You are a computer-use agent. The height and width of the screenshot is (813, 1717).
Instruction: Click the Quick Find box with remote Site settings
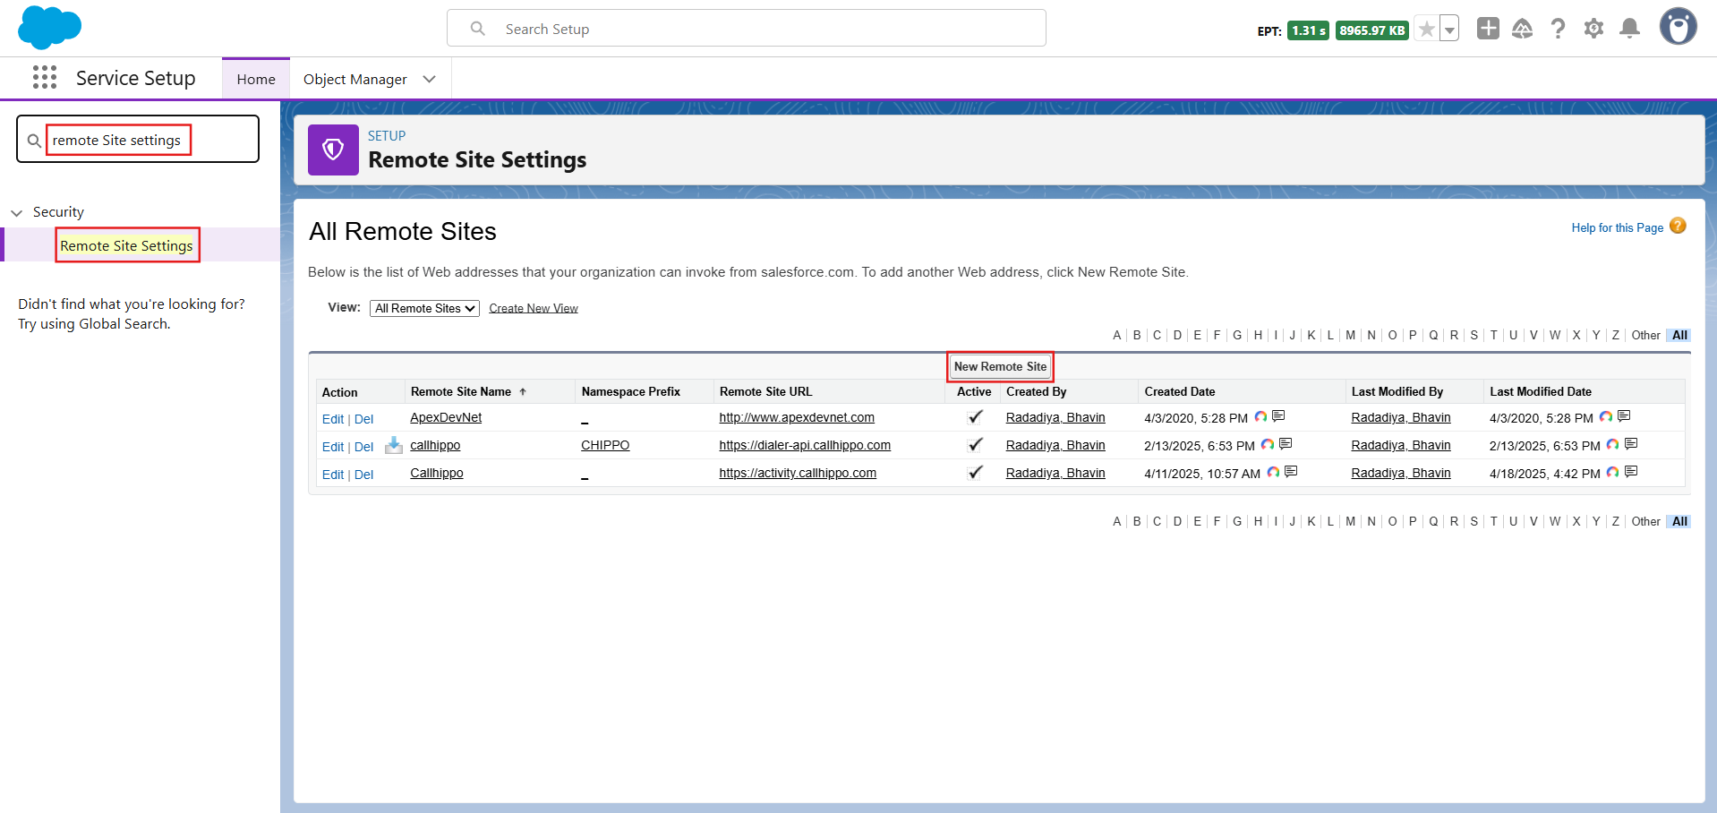point(138,139)
